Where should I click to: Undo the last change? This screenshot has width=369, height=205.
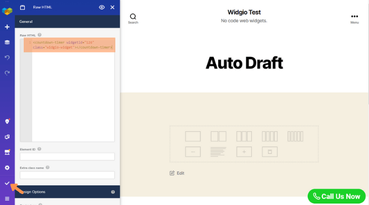point(7,57)
